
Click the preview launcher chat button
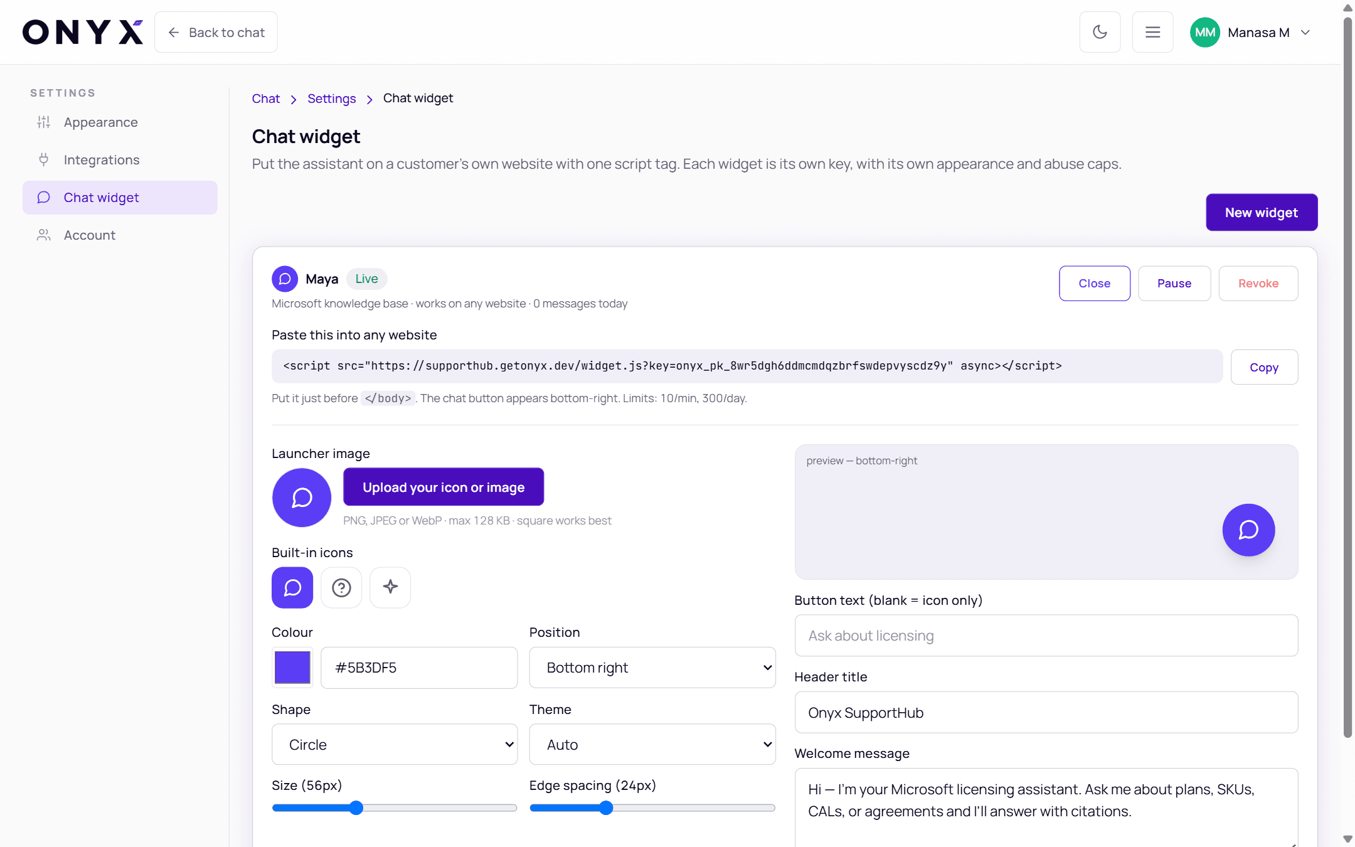[x=1248, y=530]
